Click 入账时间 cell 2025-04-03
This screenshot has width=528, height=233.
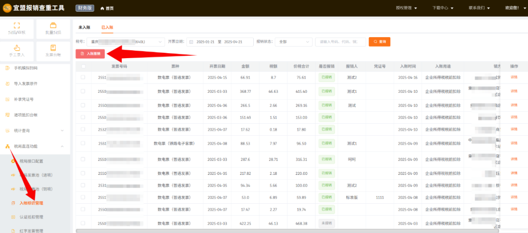pos(408,223)
